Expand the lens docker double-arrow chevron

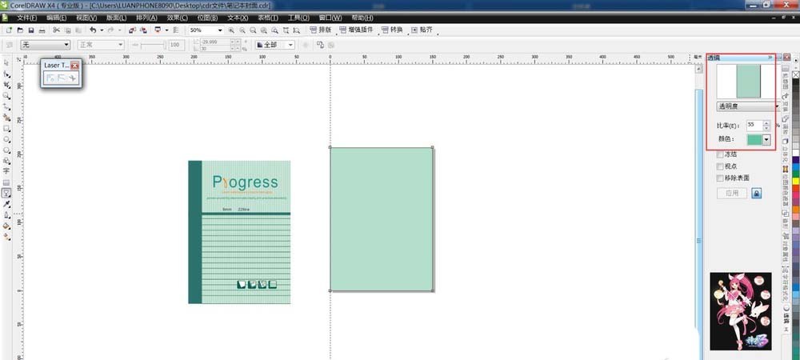click(770, 58)
